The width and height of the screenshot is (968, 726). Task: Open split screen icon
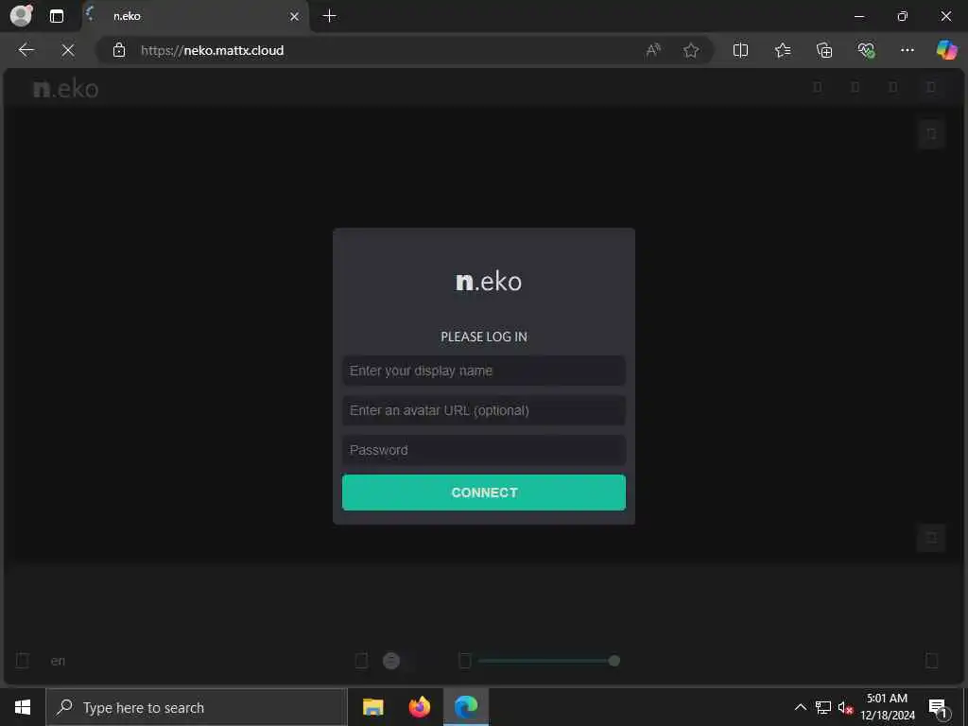(x=740, y=50)
